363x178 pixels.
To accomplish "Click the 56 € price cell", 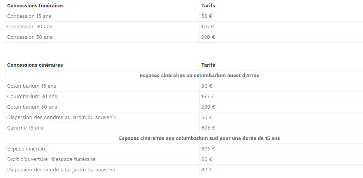I will tap(207, 16).
